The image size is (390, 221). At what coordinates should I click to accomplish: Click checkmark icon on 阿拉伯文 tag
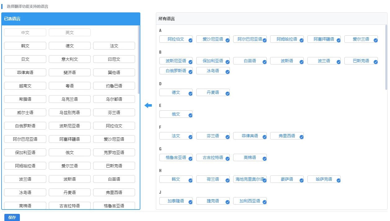[190, 41]
